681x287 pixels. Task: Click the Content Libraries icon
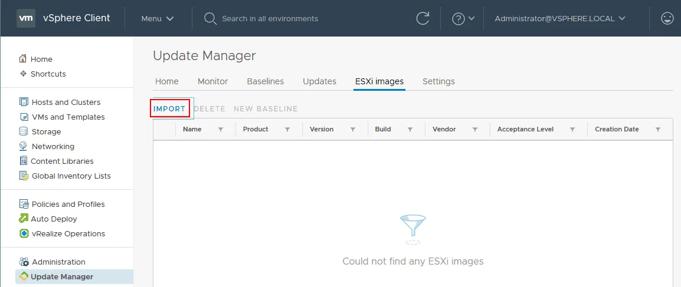tap(24, 161)
